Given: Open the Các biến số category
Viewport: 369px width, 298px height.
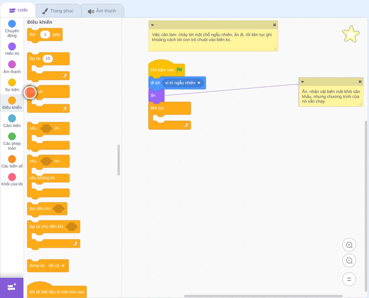Looking at the screenshot, I should tap(12, 162).
